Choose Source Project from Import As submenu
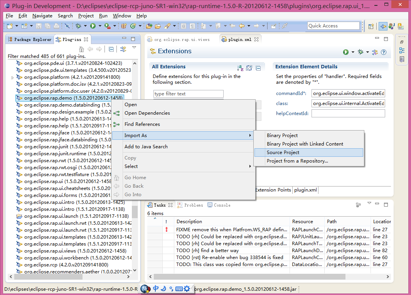 (283, 153)
